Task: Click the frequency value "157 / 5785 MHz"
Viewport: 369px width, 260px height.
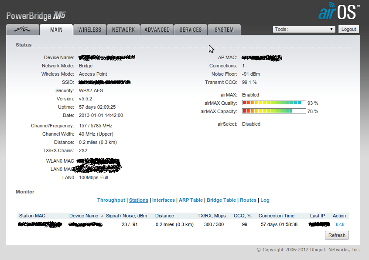Action: click(x=96, y=126)
